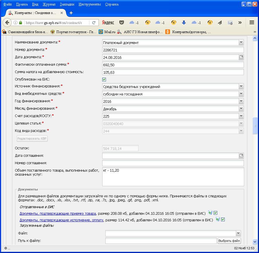Click scrollbar up arrow
The image size is (259, 253).
click(x=255, y=38)
